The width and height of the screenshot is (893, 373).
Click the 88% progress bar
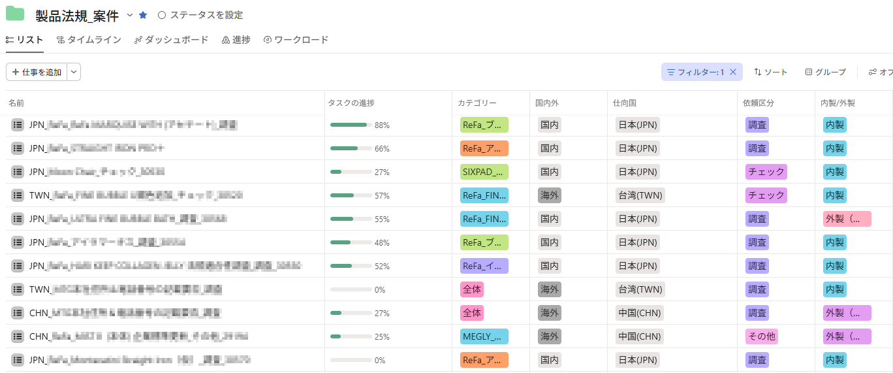coord(351,125)
